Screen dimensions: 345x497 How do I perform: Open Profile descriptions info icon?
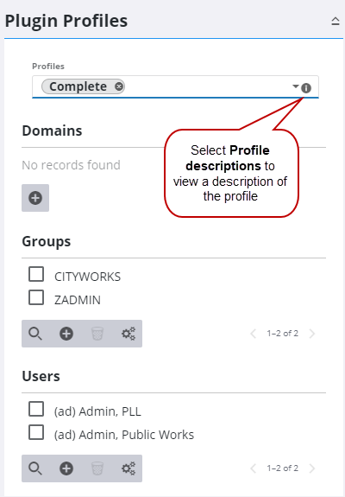306,88
